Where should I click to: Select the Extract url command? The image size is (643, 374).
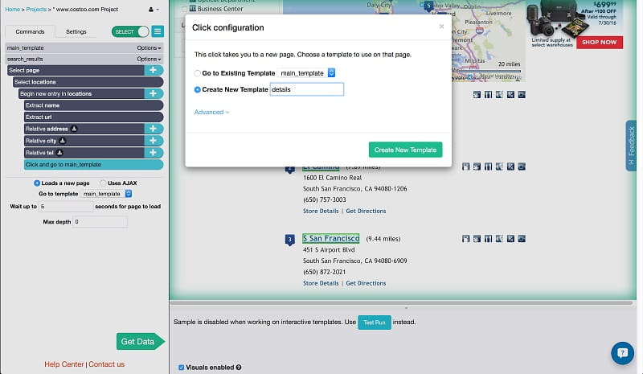[93, 117]
